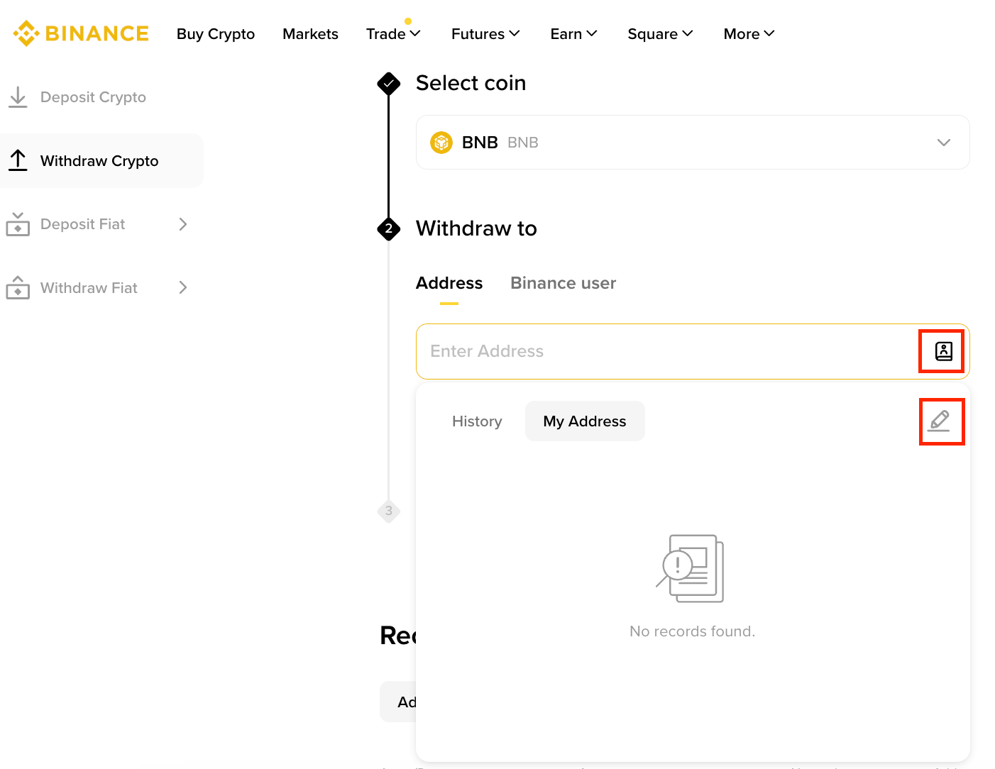Select the My Address tab

pyautogui.click(x=584, y=421)
